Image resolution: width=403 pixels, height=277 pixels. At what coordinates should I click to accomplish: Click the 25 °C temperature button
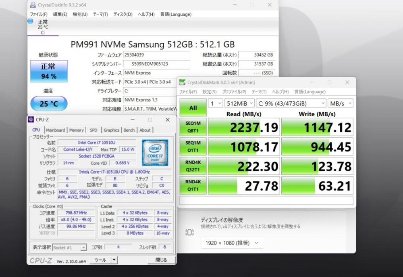click(x=49, y=103)
